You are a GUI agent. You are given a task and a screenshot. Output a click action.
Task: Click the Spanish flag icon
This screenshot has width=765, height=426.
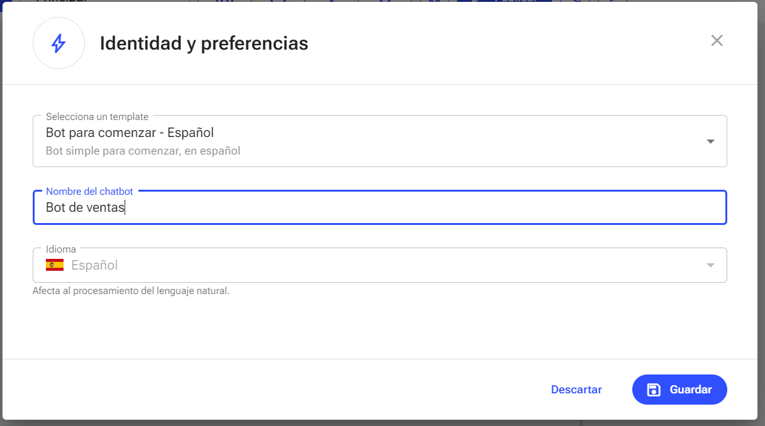click(55, 265)
